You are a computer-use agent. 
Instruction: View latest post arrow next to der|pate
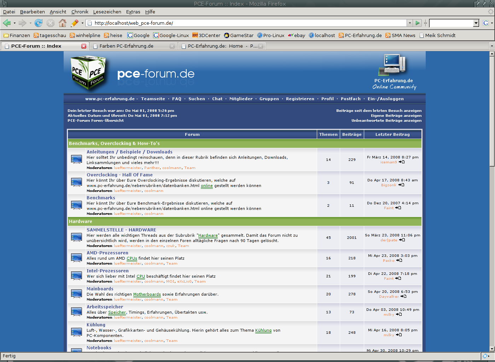(x=402, y=240)
